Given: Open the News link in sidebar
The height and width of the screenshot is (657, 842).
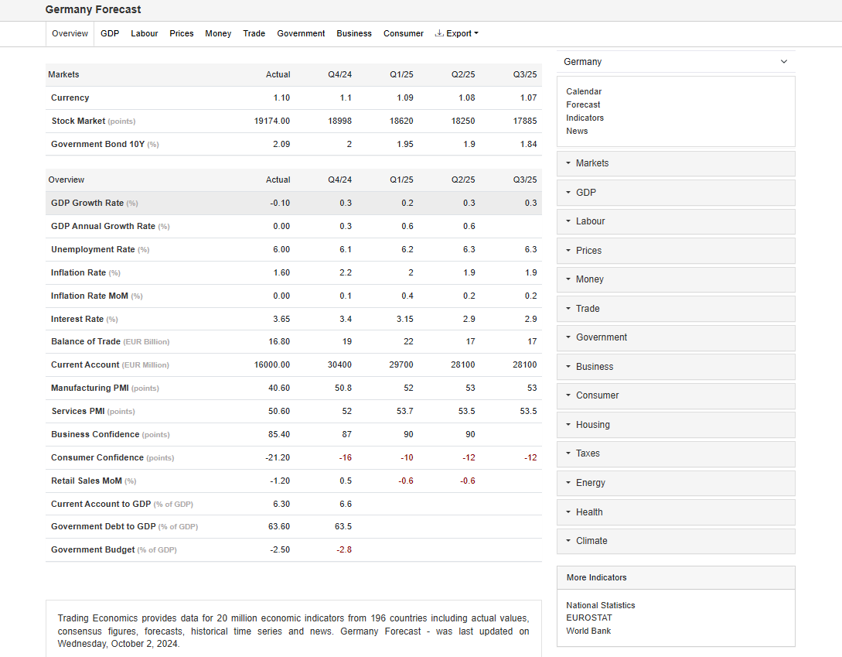Looking at the screenshot, I should coord(577,132).
